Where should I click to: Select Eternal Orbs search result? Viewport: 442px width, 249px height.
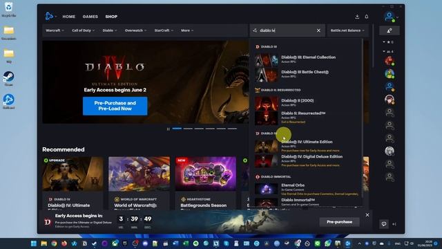point(306,189)
